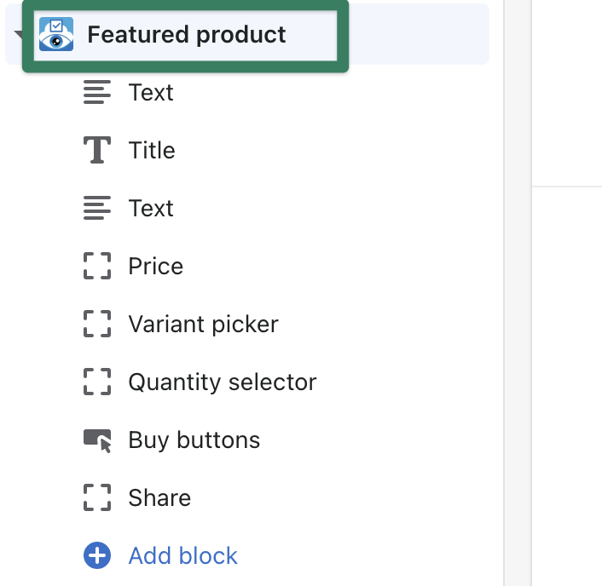602x586 pixels.
Task: Click the Quantity selector bracket icon
Action: tap(97, 382)
